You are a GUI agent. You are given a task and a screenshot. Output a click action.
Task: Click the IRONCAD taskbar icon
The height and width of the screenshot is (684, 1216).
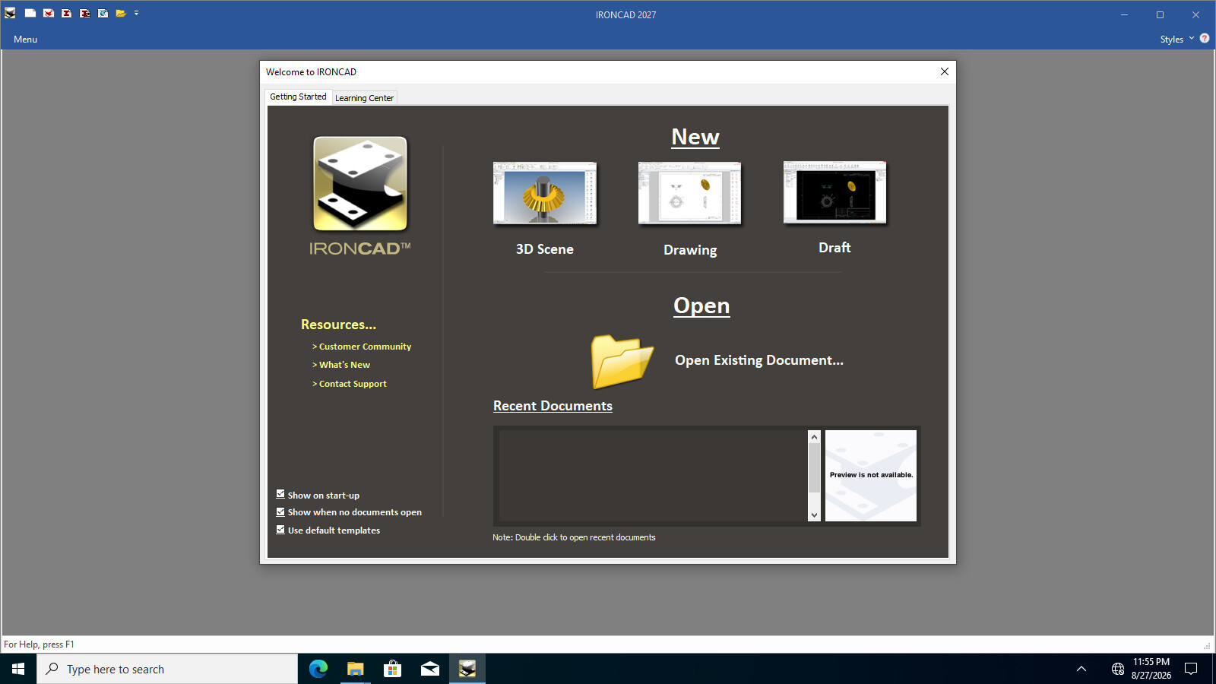point(467,669)
